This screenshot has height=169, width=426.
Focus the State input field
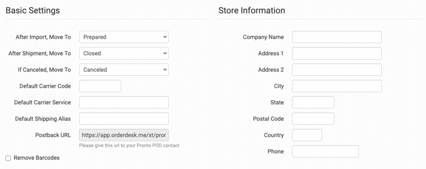pos(313,102)
